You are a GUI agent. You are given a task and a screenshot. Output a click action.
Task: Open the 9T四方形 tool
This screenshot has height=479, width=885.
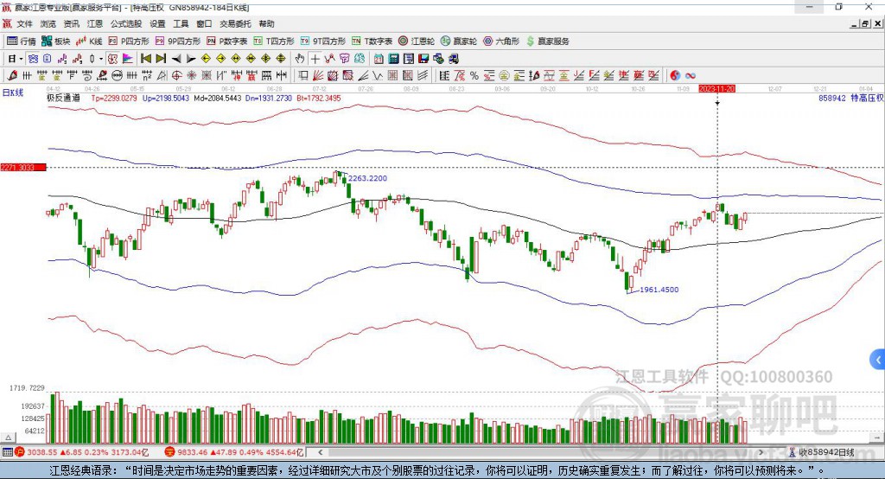pos(323,42)
